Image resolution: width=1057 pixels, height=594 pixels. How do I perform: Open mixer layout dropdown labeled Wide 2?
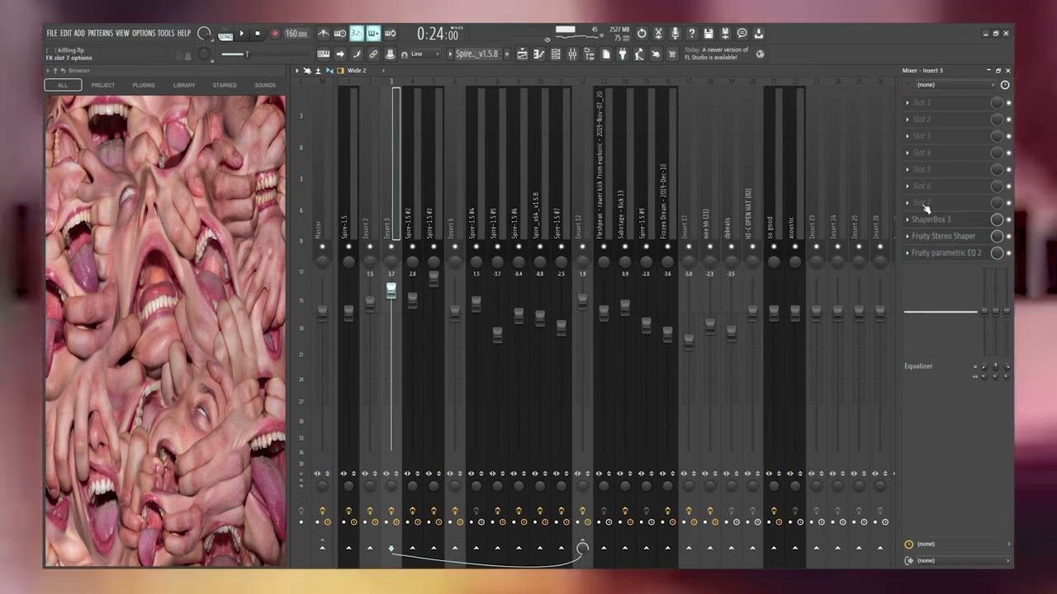[x=356, y=71]
